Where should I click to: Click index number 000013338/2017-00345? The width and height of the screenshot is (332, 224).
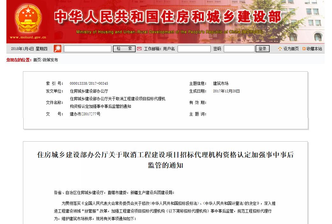(89, 83)
